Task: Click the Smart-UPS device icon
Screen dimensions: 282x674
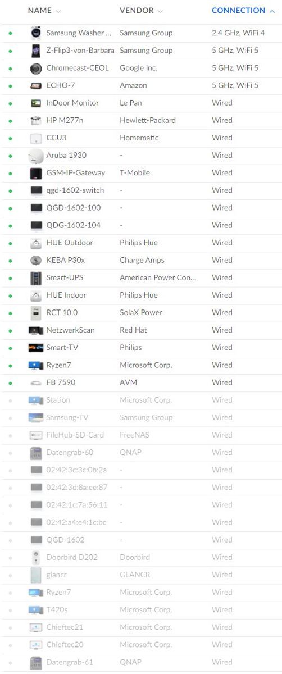Action: pos(36,277)
